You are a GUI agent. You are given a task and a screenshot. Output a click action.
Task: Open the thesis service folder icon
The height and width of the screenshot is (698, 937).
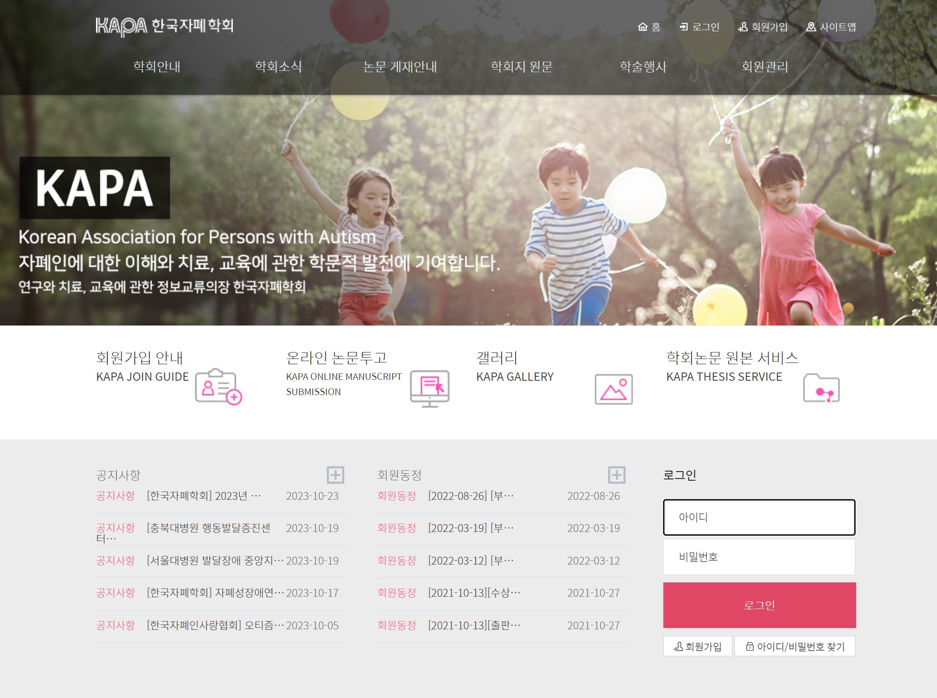821,388
